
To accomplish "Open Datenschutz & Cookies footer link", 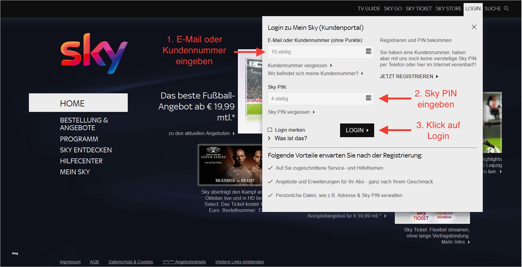I will pyautogui.click(x=131, y=262).
